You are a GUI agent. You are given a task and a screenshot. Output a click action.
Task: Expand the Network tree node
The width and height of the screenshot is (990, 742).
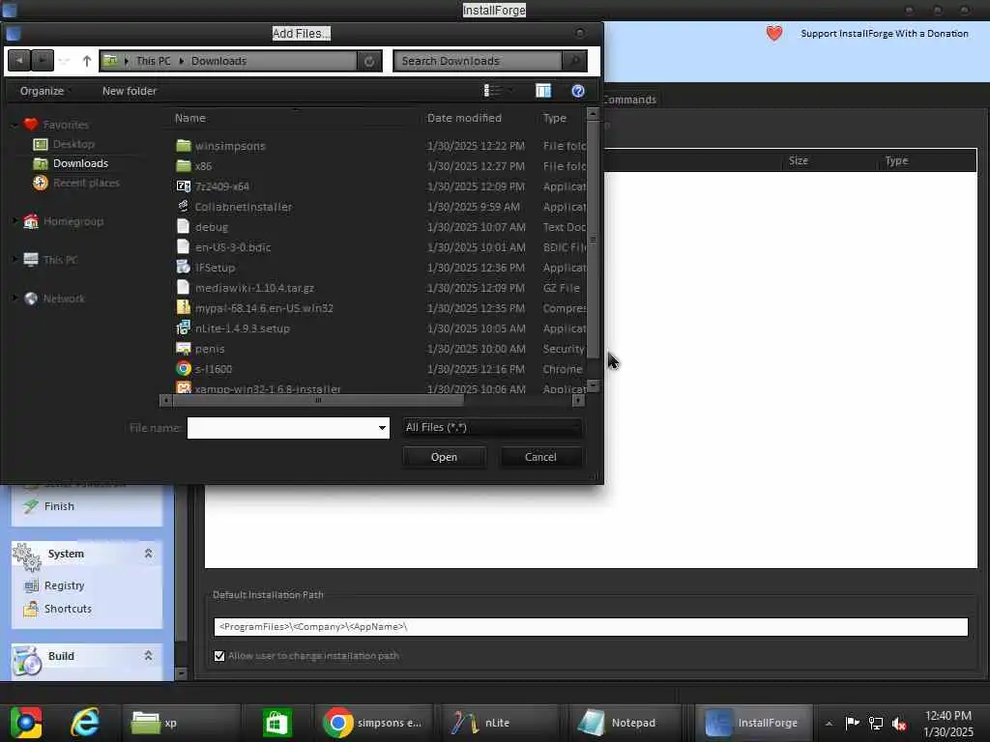point(15,298)
